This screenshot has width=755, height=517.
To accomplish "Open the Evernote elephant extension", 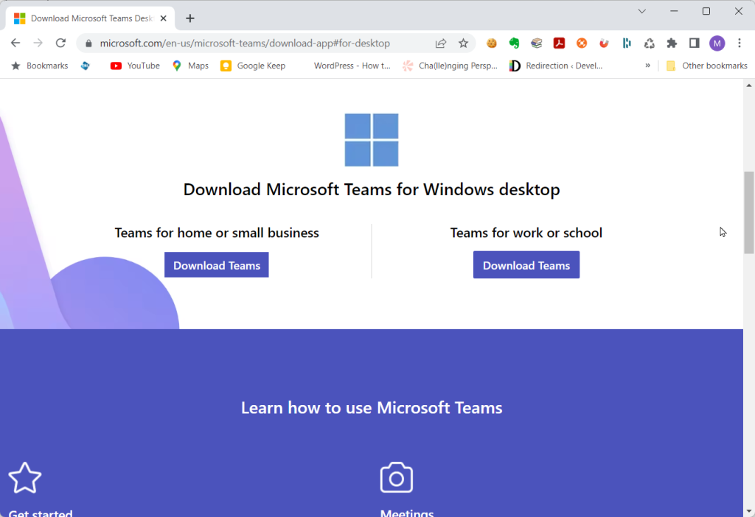I will tap(514, 43).
